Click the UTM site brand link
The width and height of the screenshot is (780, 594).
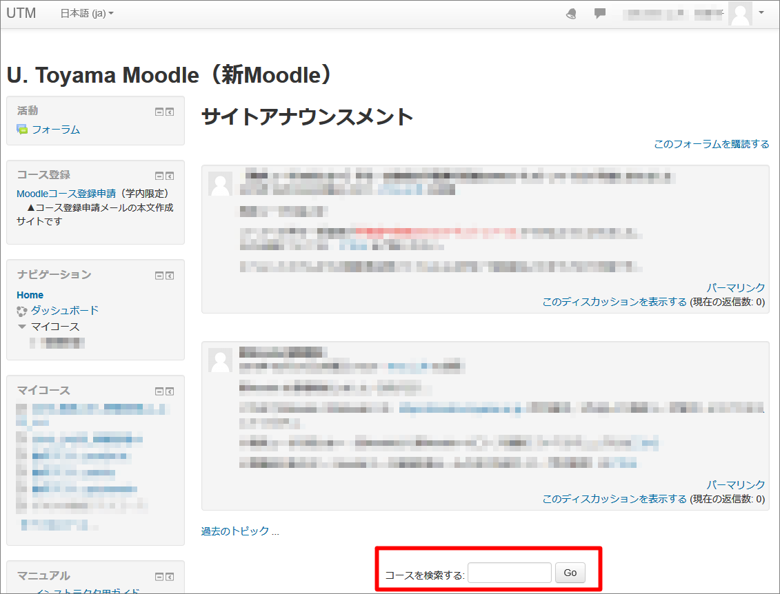(21, 13)
